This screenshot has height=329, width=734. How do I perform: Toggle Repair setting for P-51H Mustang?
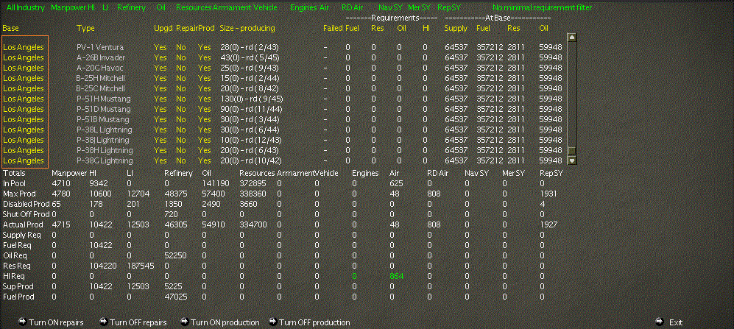pos(180,99)
